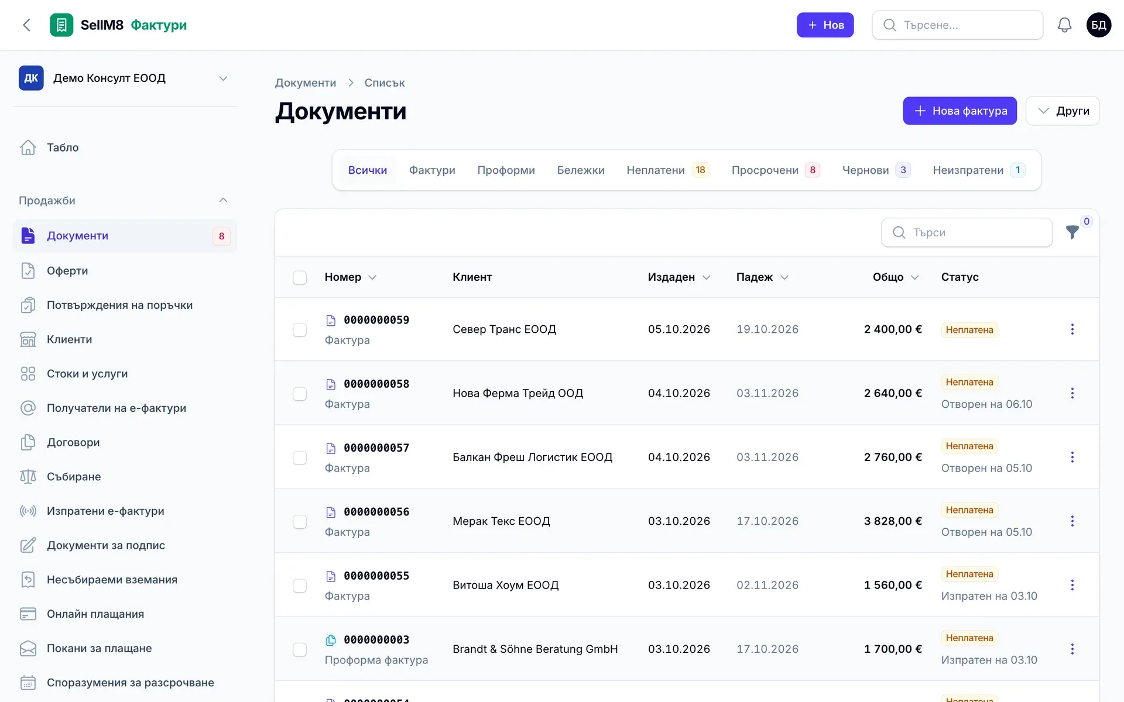The height and width of the screenshot is (702, 1124).
Task: Click the Документи breadcrumb link
Action: click(x=306, y=82)
